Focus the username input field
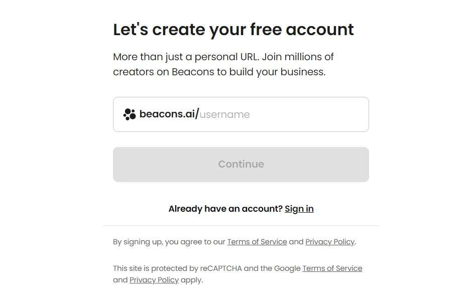Image resolution: width=470 pixels, height=297 pixels. (x=281, y=114)
